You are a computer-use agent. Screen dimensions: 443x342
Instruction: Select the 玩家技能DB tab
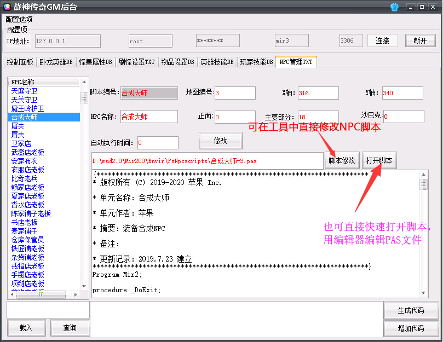click(x=256, y=62)
